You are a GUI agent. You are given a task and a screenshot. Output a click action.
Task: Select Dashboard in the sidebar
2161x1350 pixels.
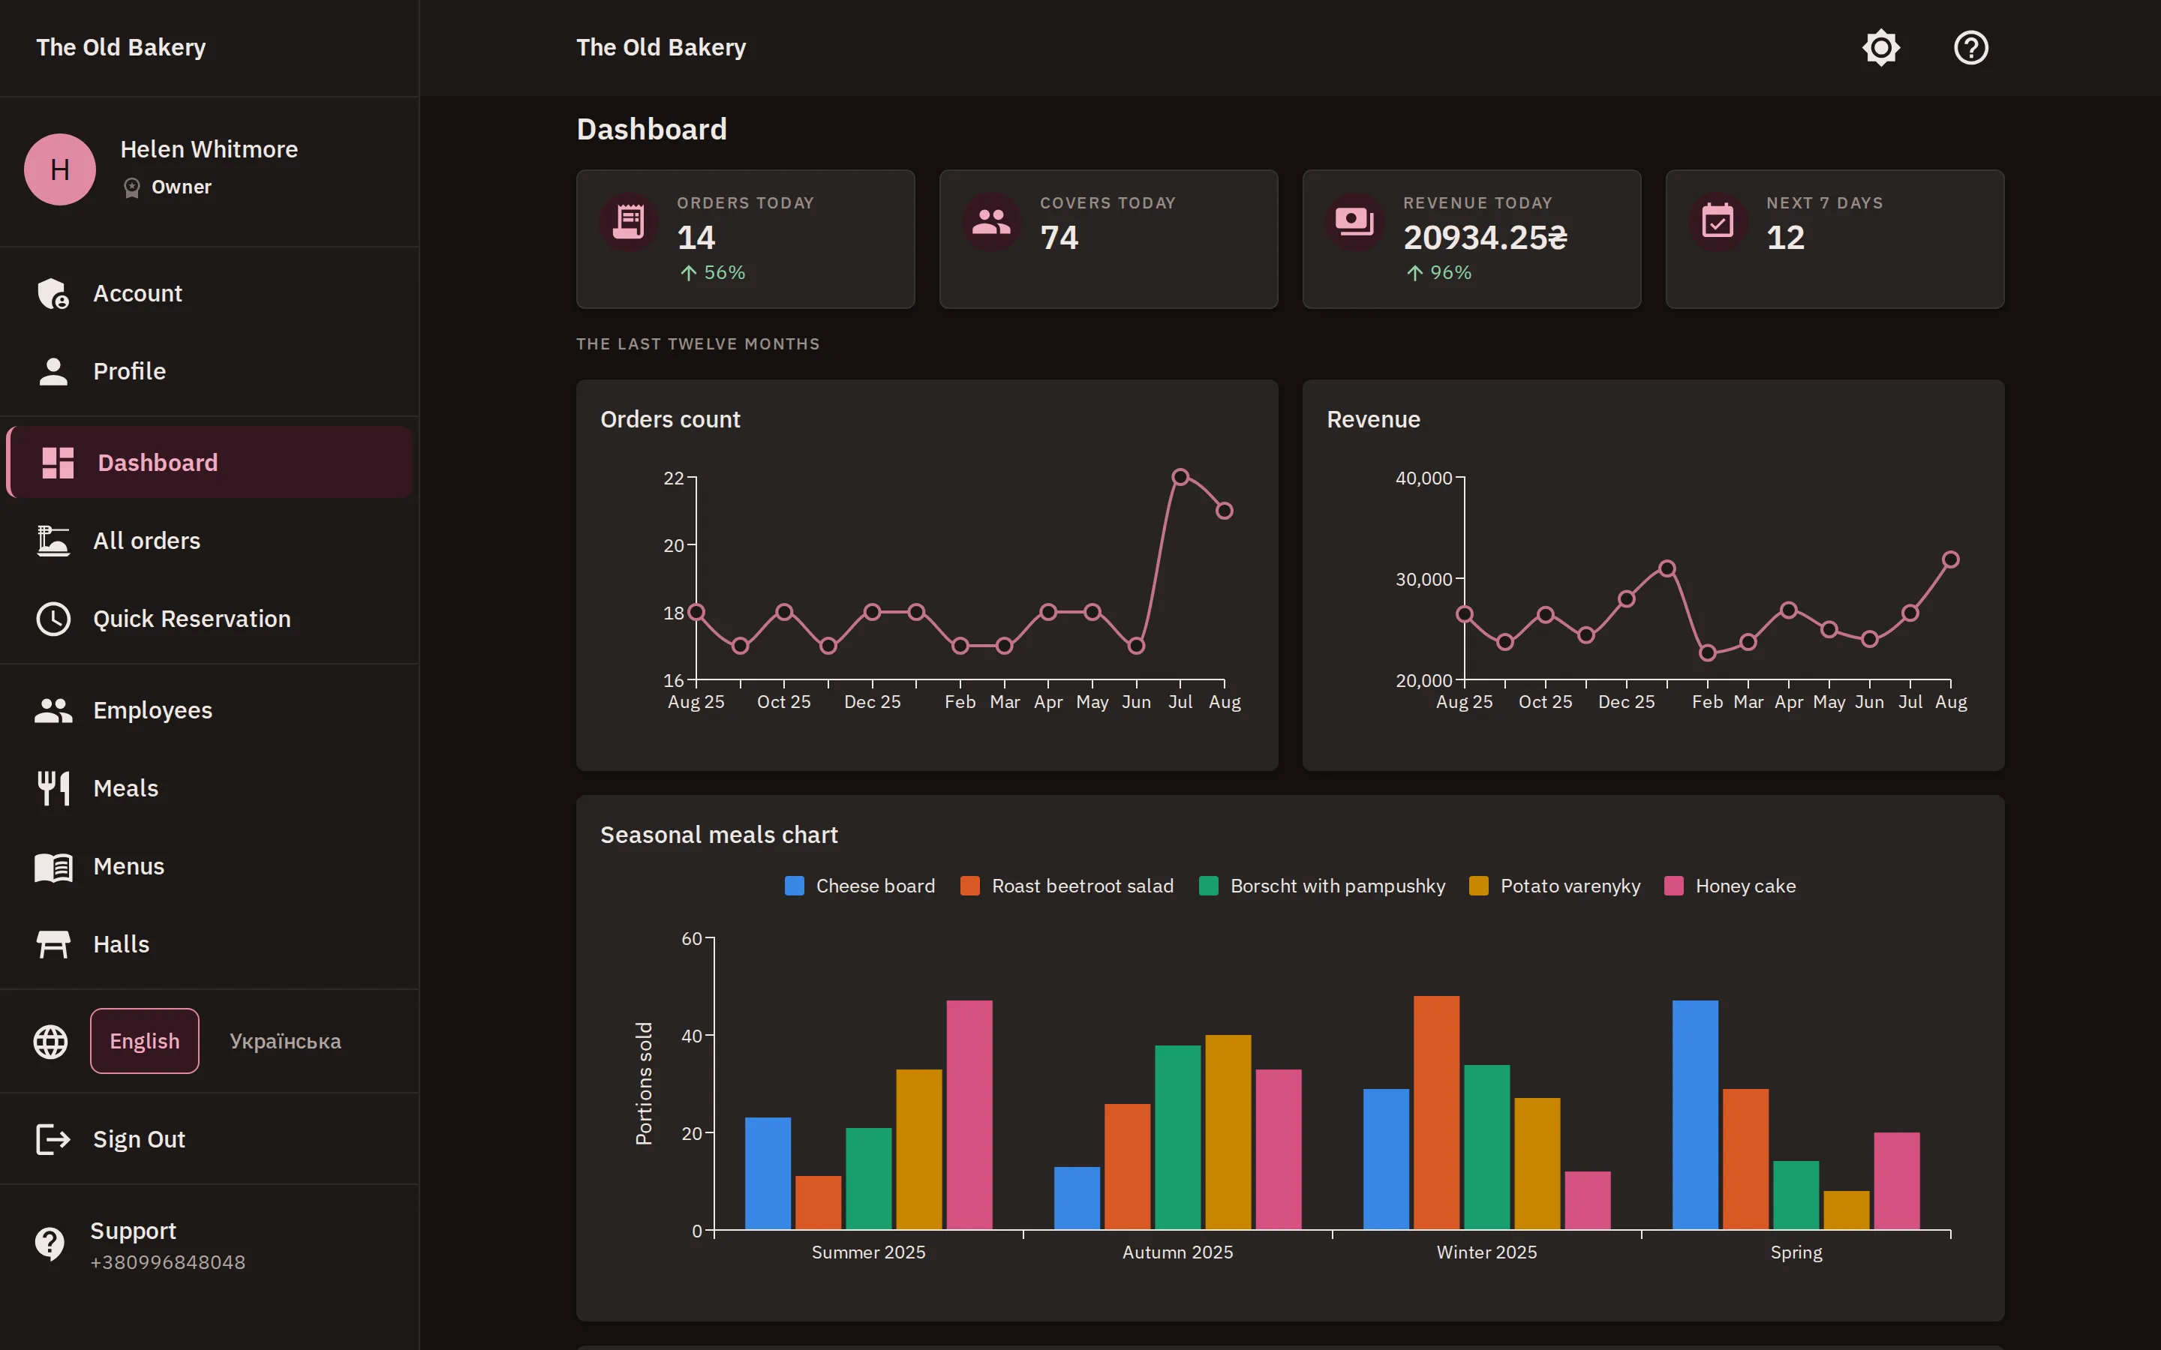point(210,463)
